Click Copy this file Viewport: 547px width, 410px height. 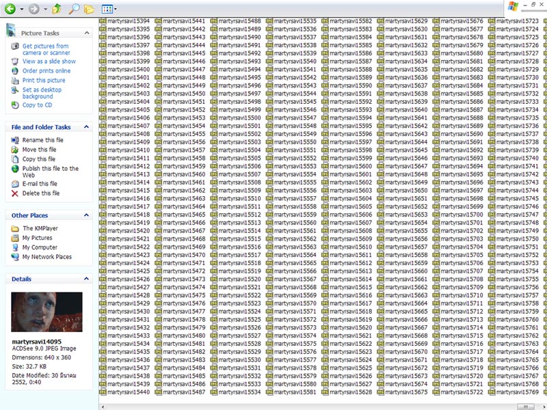coord(39,159)
